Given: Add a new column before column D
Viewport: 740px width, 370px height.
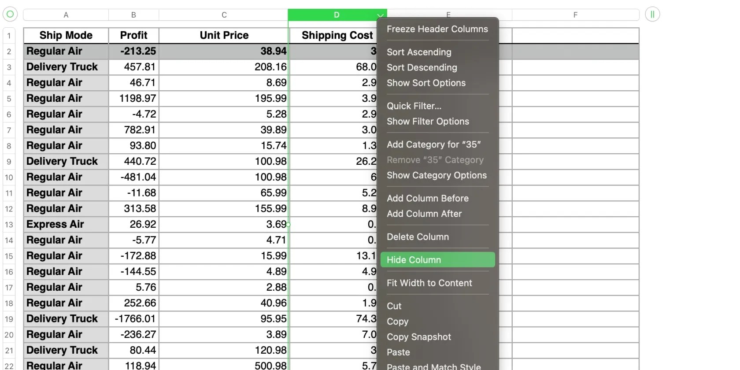Looking at the screenshot, I should pyautogui.click(x=427, y=198).
